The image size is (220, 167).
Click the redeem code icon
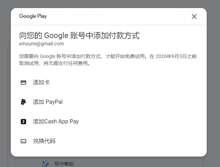(23, 141)
